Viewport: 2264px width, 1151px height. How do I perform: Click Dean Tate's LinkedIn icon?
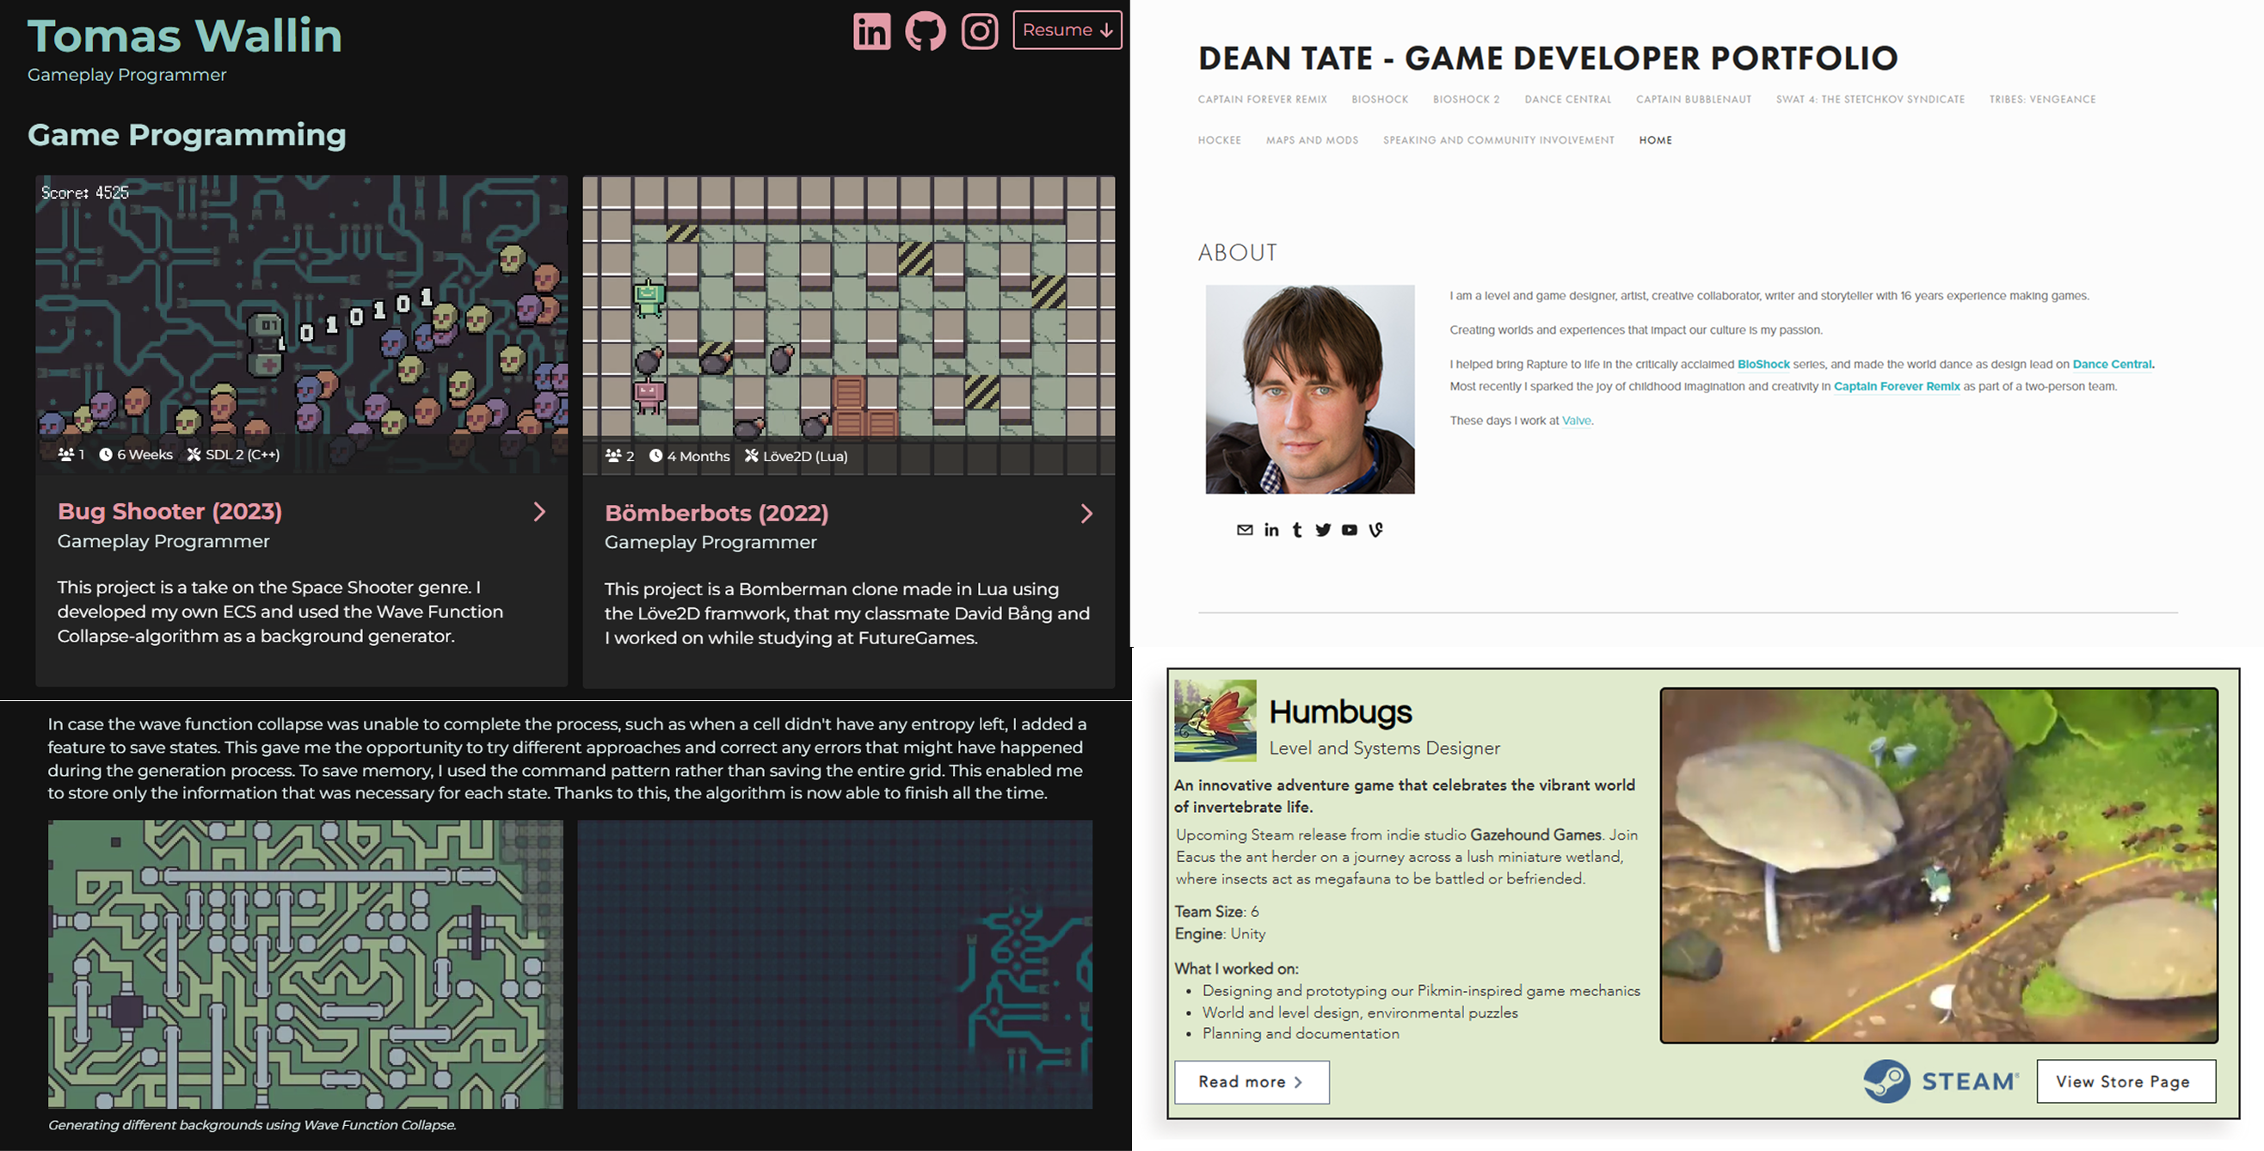coord(1270,530)
